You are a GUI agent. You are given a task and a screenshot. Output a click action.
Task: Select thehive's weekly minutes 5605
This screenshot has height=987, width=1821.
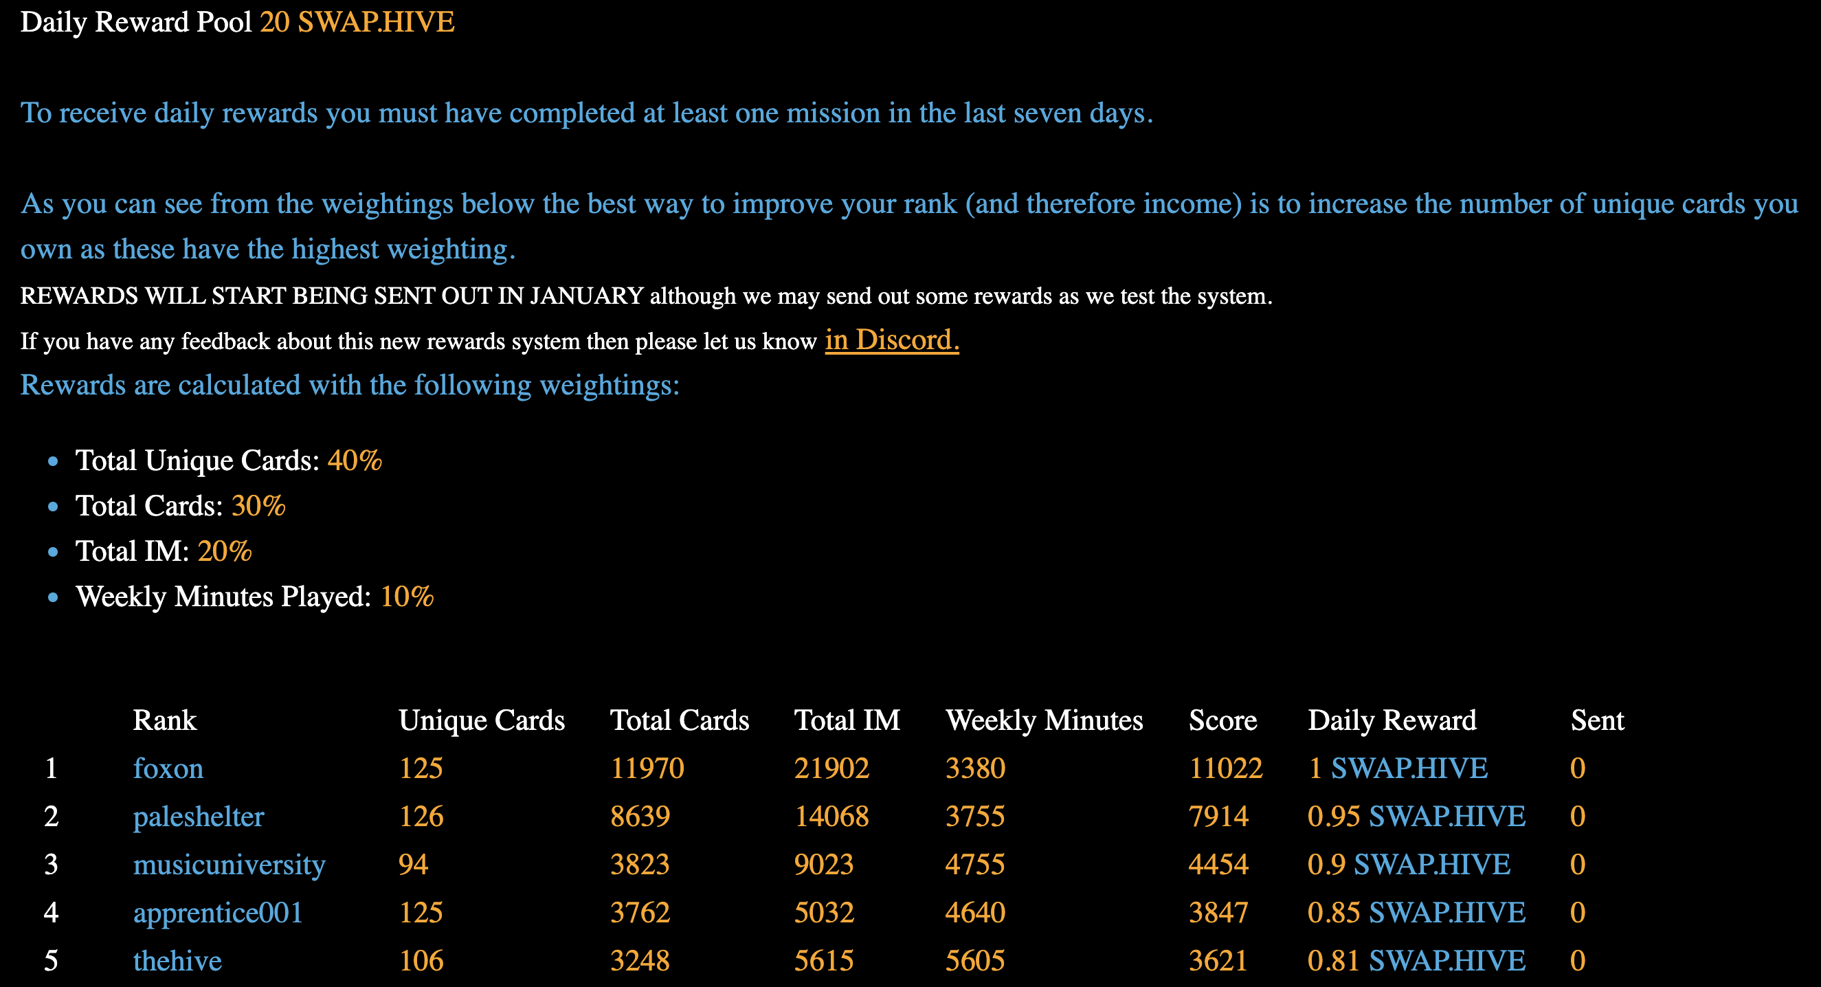coord(975,961)
